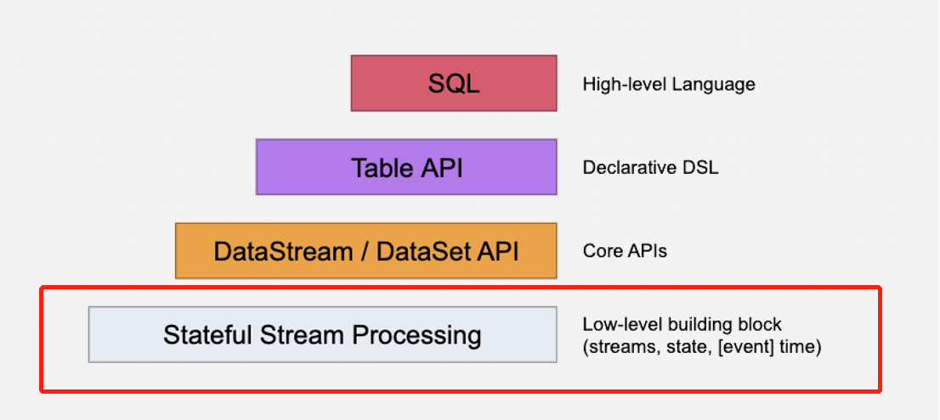
Task: Click the "(streams, state, [event] time)" text line
Action: click(x=701, y=346)
